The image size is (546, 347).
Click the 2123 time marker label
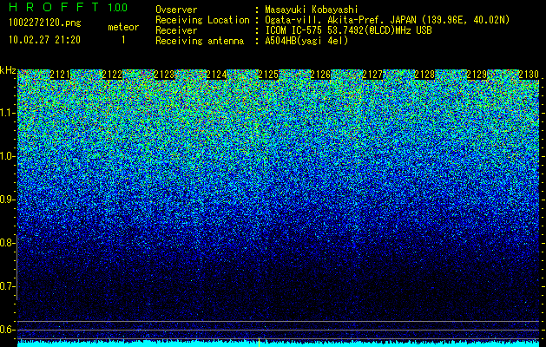tap(164, 75)
